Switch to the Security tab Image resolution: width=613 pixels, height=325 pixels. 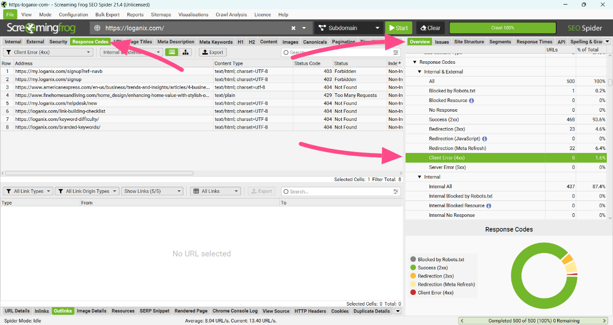point(58,42)
